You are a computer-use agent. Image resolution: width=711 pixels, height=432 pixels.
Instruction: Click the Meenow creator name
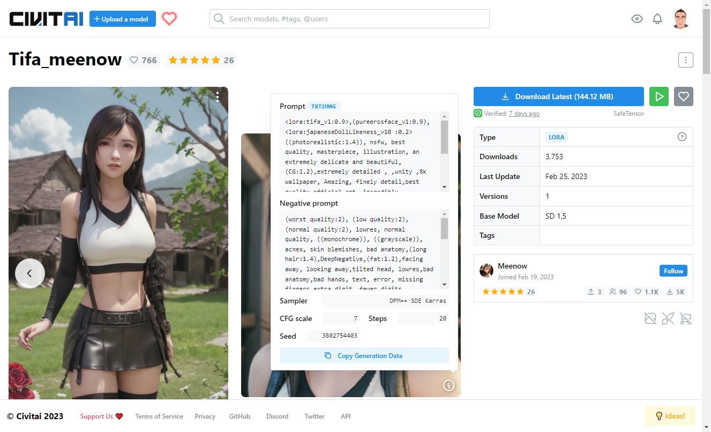click(512, 266)
